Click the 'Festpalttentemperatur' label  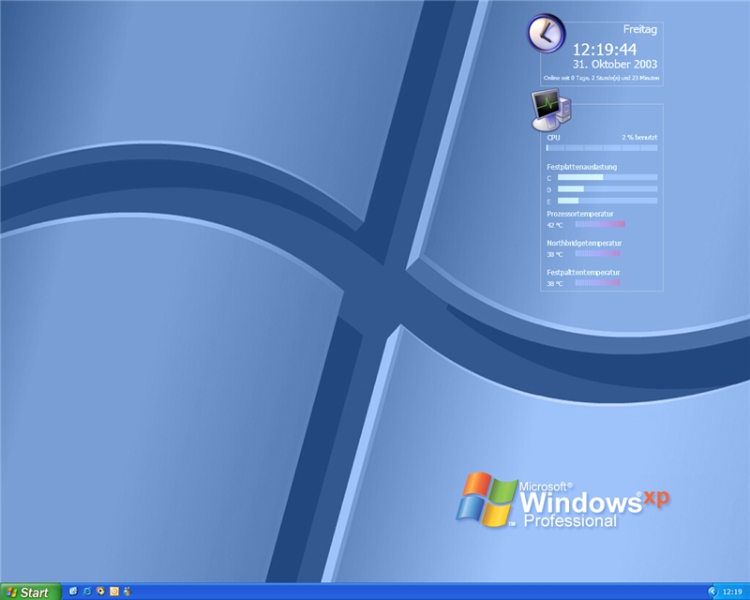[583, 272]
